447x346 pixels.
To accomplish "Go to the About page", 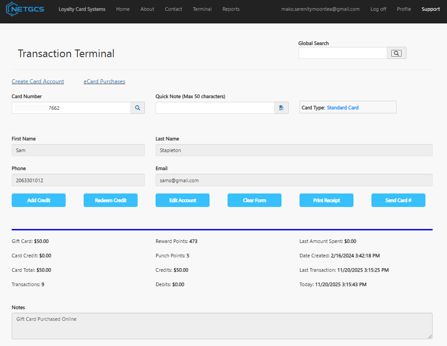I will pos(147,9).
